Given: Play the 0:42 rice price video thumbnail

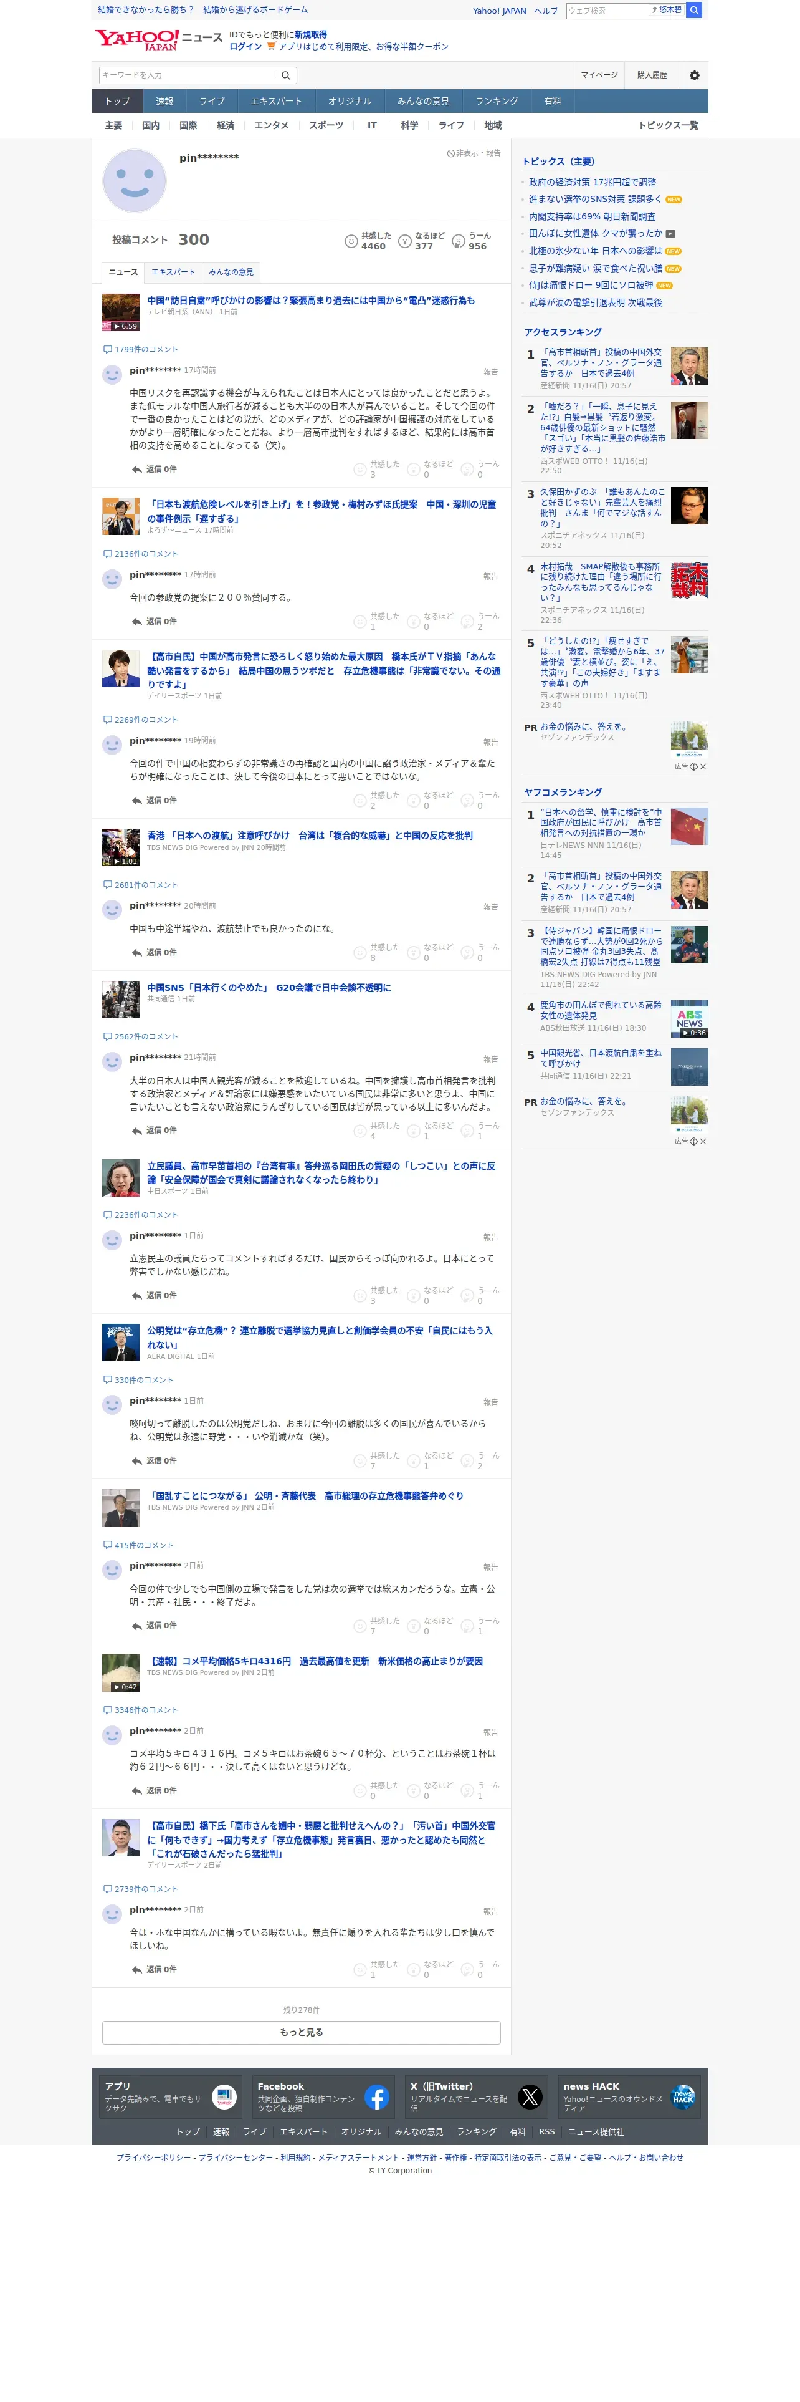Looking at the screenshot, I should [120, 1673].
